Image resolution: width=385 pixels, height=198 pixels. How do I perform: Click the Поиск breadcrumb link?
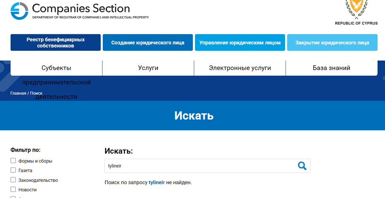[x=36, y=93]
